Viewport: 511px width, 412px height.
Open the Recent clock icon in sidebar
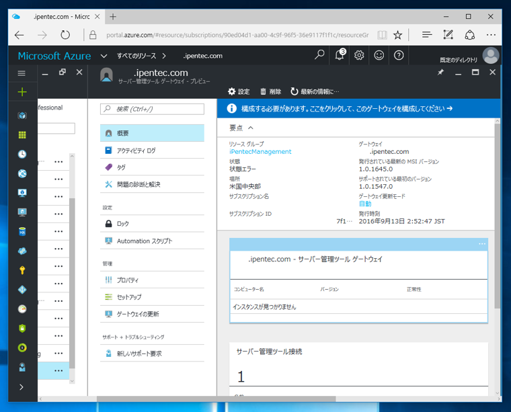(22, 154)
